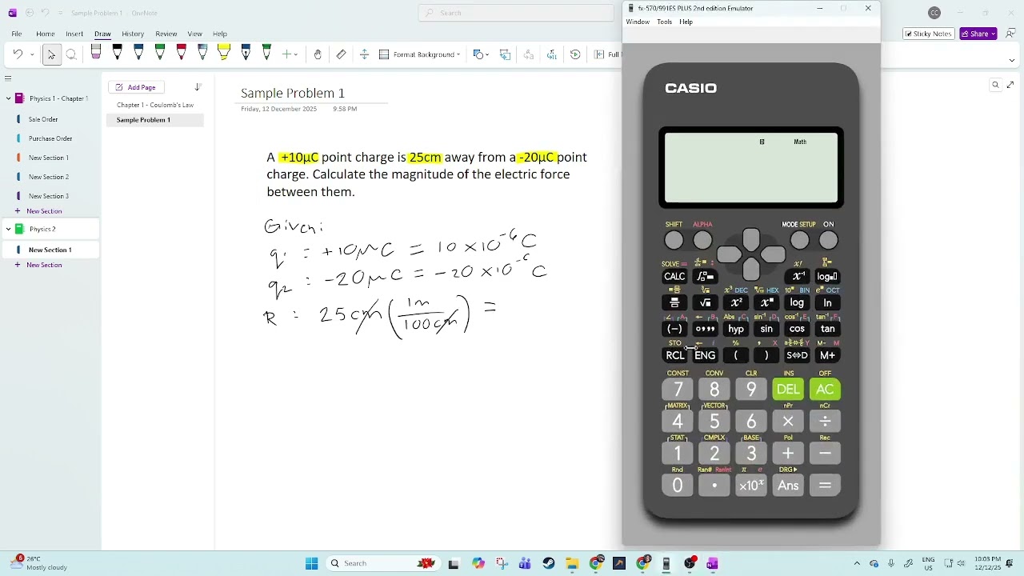1024x576 pixels.
Task: Click the Add Pen plus icon
Action: click(286, 54)
